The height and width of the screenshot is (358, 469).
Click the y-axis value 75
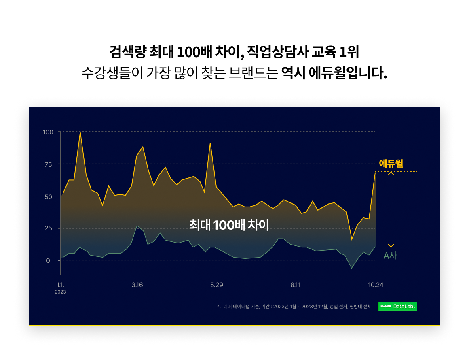[x=48, y=164]
